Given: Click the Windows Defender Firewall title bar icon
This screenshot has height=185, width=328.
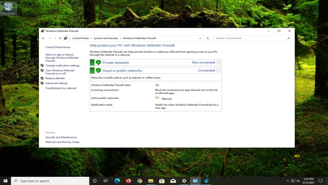Looking at the screenshot, I should tap(43, 31).
